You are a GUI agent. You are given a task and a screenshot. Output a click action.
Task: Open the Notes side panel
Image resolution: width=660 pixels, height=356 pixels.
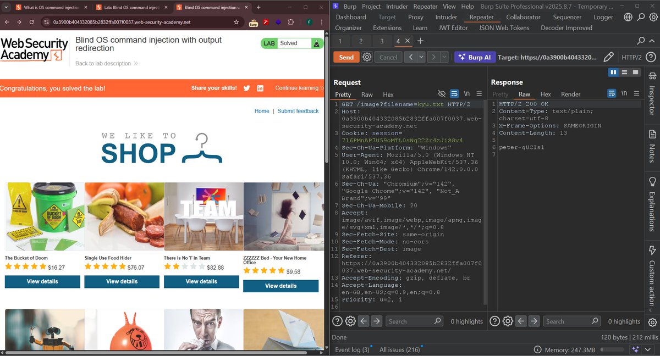click(x=652, y=146)
